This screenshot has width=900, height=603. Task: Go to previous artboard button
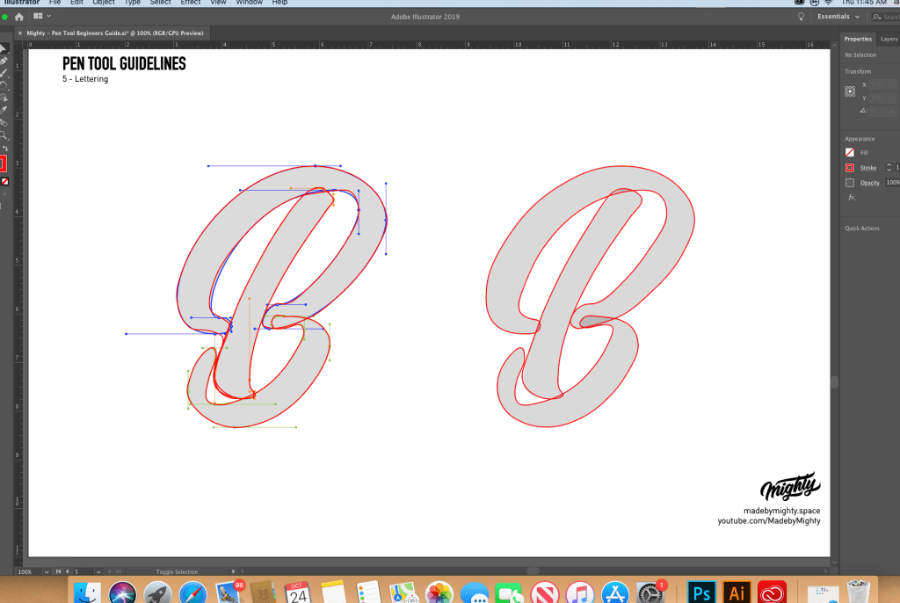tap(67, 571)
